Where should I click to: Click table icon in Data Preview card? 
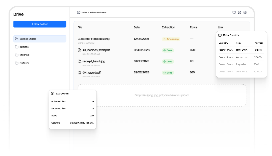220,35
